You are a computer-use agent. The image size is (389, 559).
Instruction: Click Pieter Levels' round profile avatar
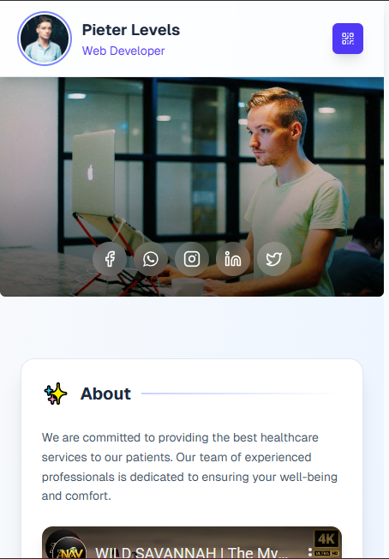point(45,39)
